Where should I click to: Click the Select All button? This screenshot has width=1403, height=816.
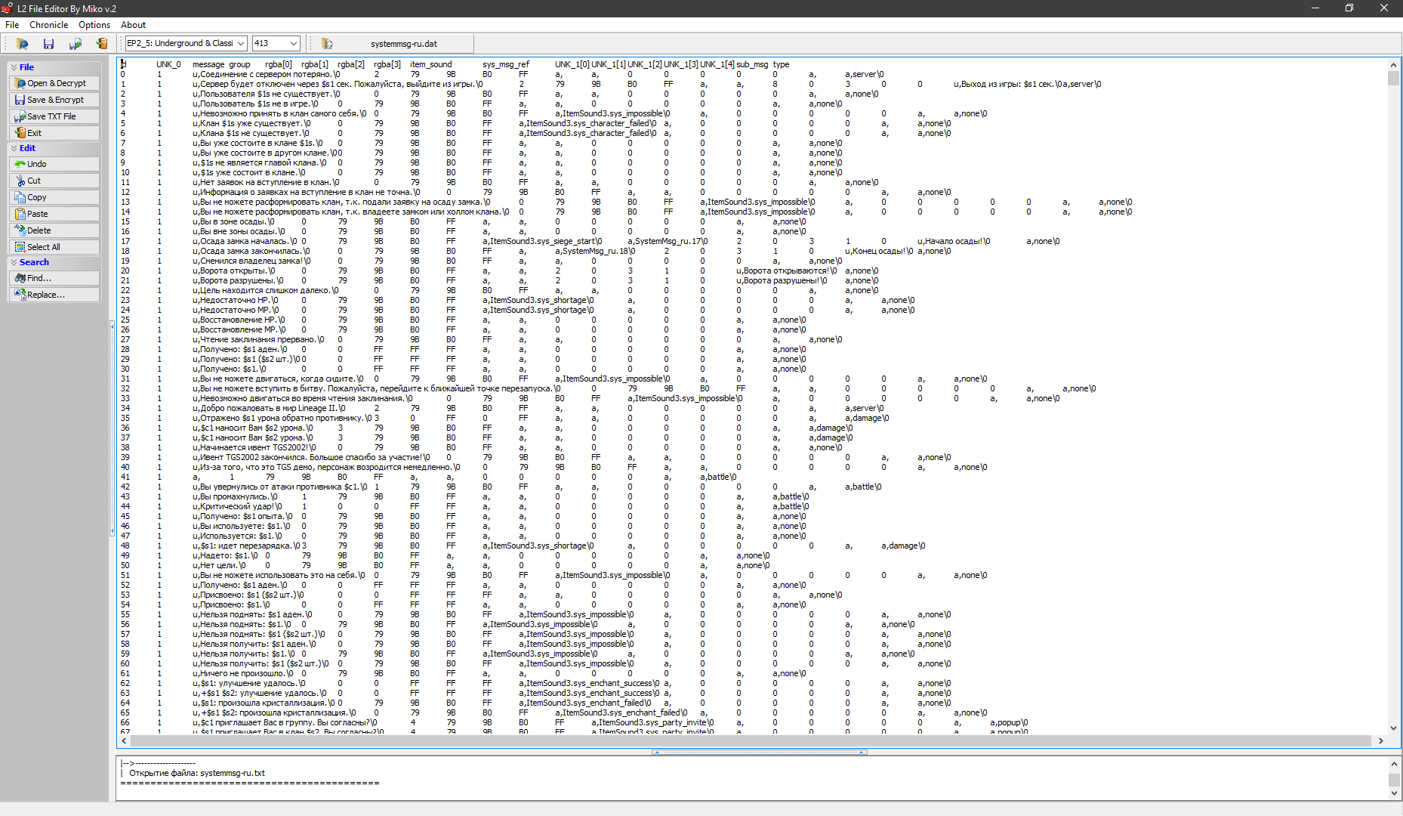[54, 247]
